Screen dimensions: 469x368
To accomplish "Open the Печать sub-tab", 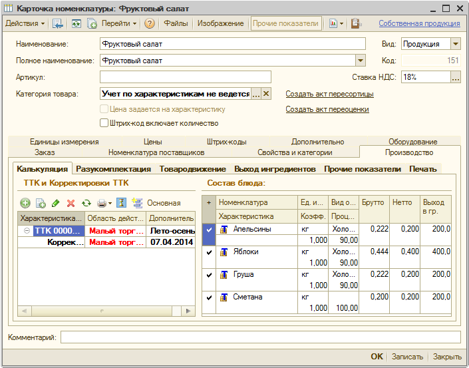I will pos(423,169).
